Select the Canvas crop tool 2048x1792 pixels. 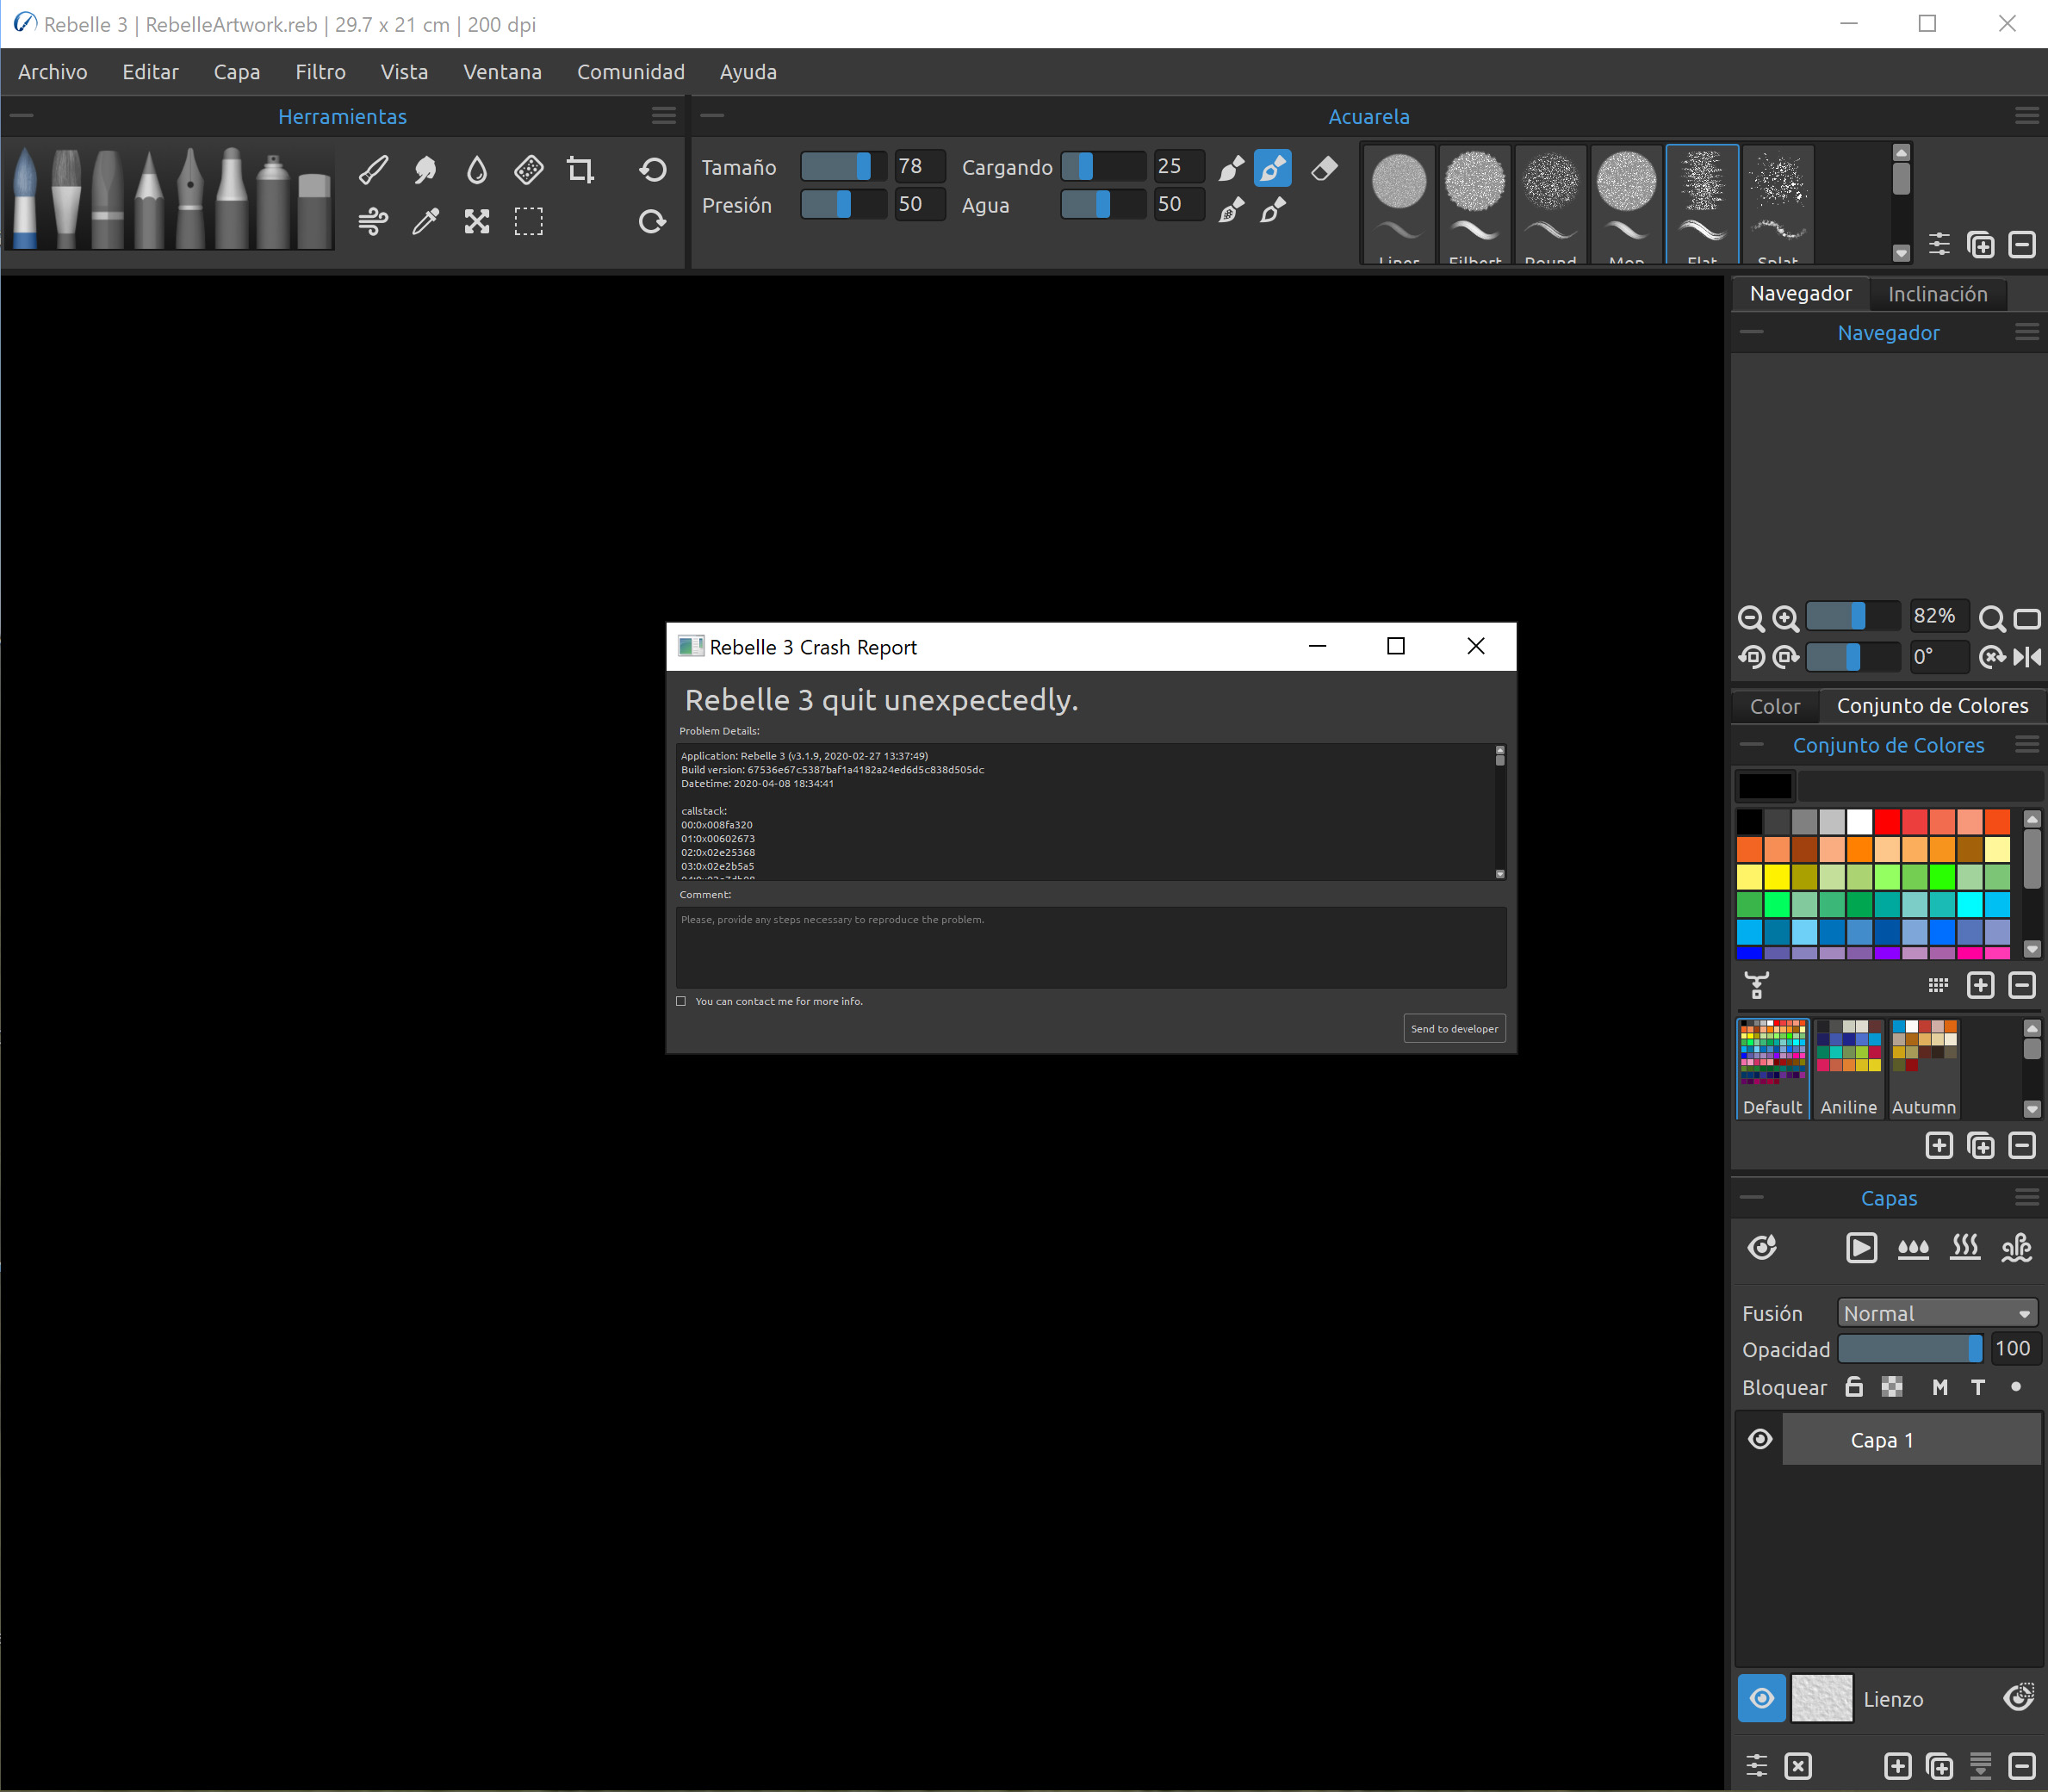click(581, 169)
